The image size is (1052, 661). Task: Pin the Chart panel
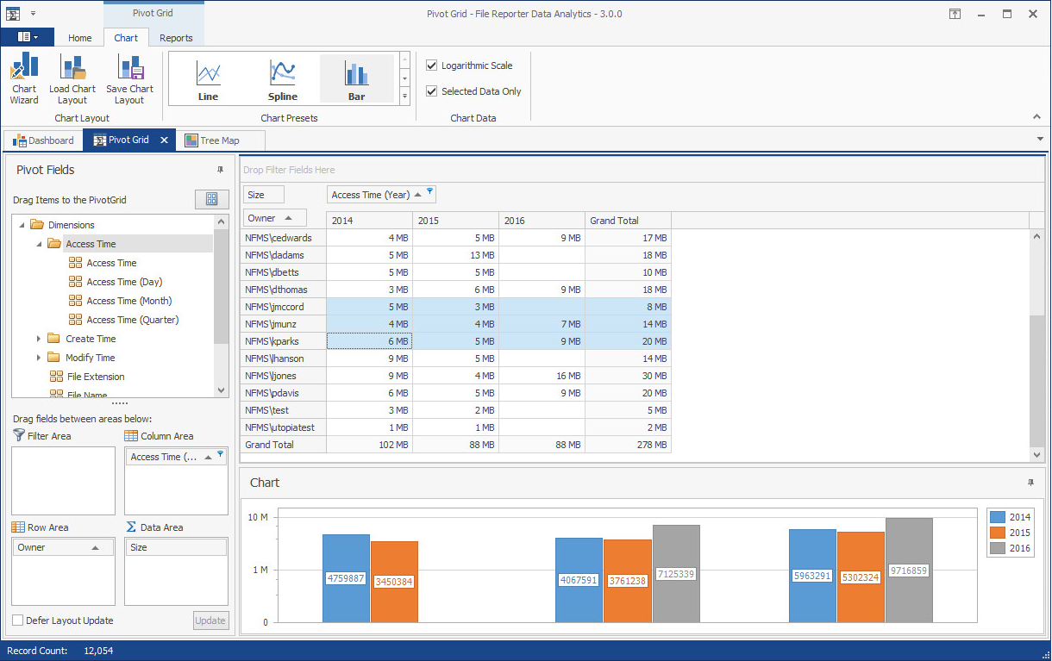(x=1030, y=483)
